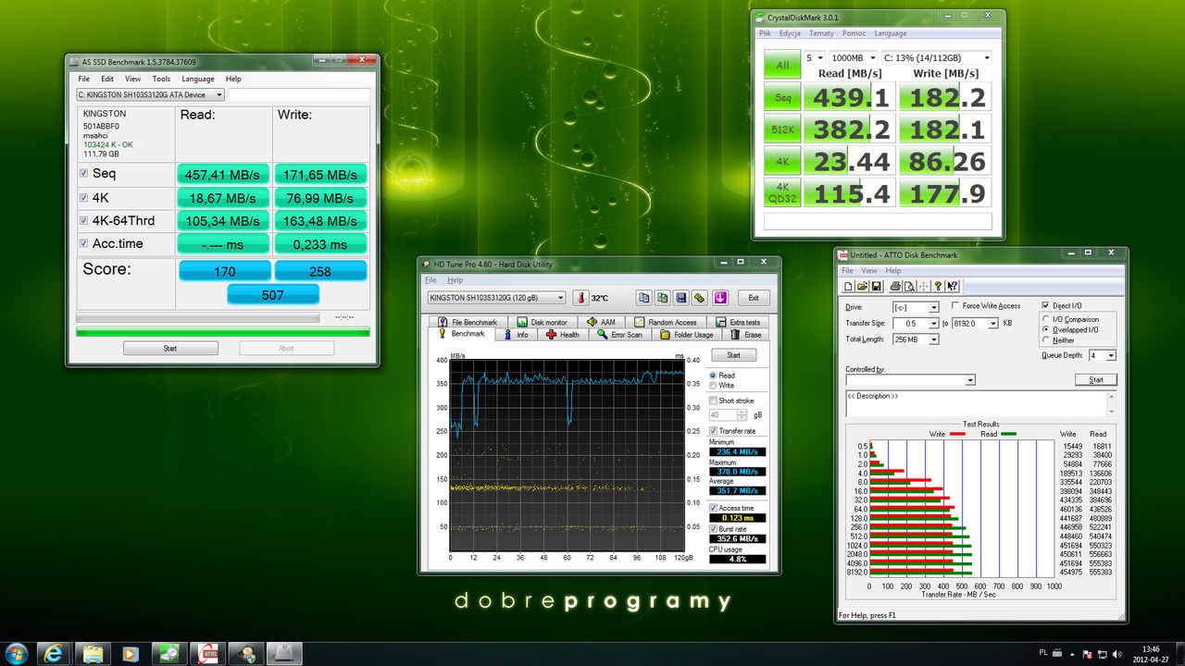Click the save (floppy disk) icon in HD Tune
The width and height of the screenshot is (1185, 666).
pyautogui.click(x=680, y=298)
